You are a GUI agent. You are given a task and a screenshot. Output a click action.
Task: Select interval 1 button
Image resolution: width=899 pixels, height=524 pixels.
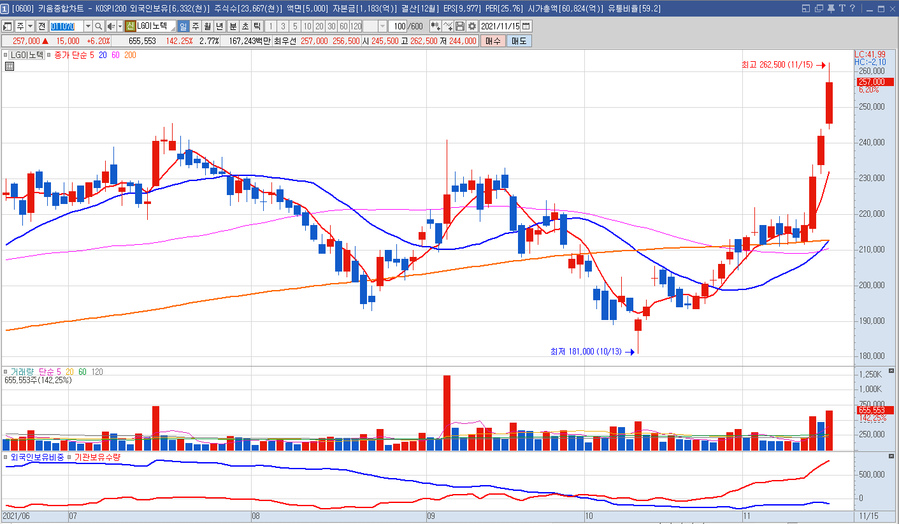tap(271, 26)
